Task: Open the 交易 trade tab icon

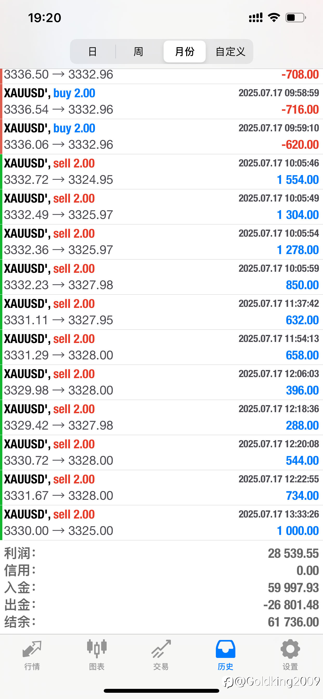Action: click(161, 649)
